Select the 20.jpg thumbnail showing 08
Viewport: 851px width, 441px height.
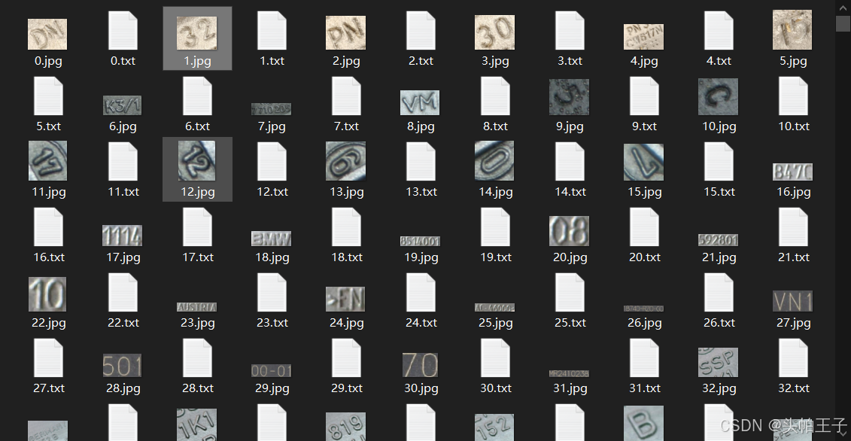click(569, 231)
